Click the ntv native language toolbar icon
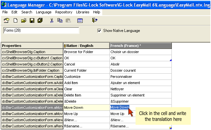This screenshot has height=130, width=211. (80, 21)
